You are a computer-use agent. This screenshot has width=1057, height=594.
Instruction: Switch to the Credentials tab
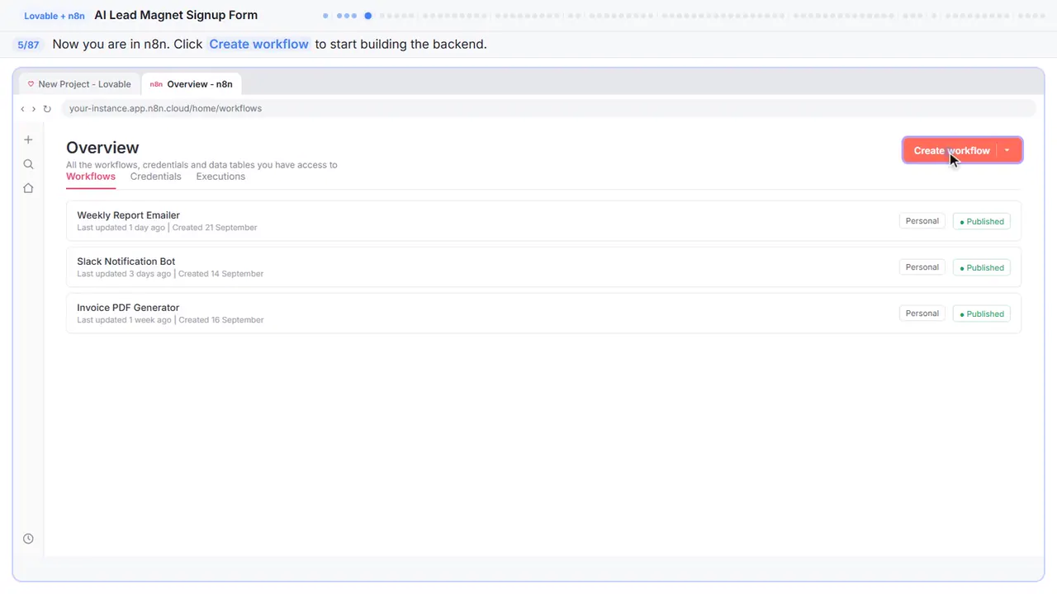coord(155,177)
